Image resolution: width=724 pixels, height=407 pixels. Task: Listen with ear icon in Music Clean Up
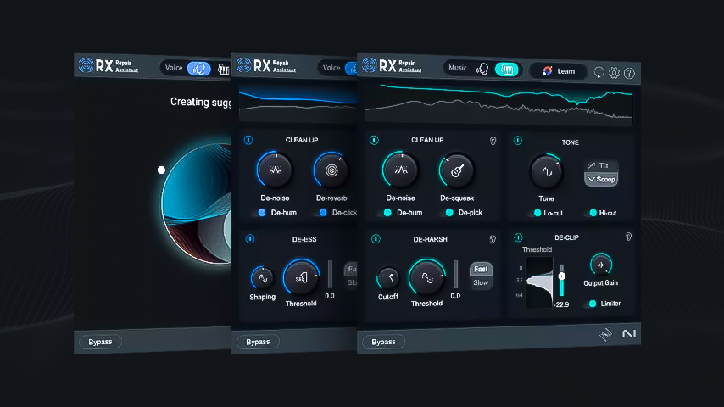coord(493,141)
